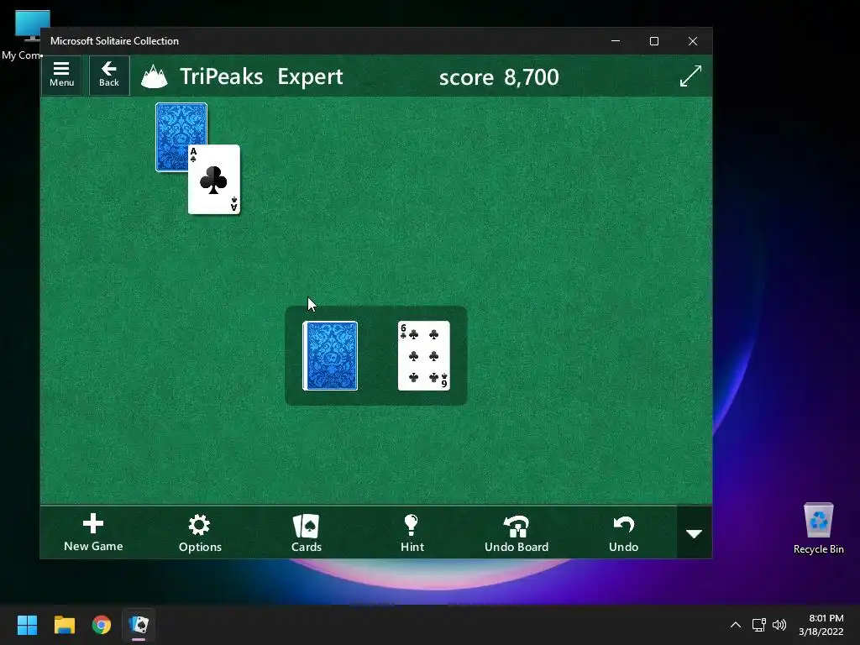This screenshot has height=645, width=860.
Task: Start a New Game from the bottom bar
Action: click(x=93, y=532)
